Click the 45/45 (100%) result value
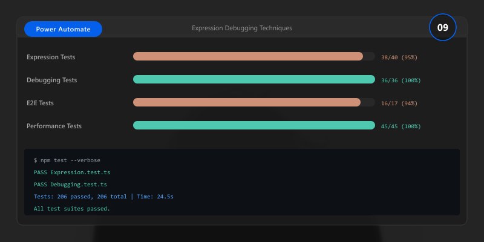The width and height of the screenshot is (484, 242). pos(401,126)
